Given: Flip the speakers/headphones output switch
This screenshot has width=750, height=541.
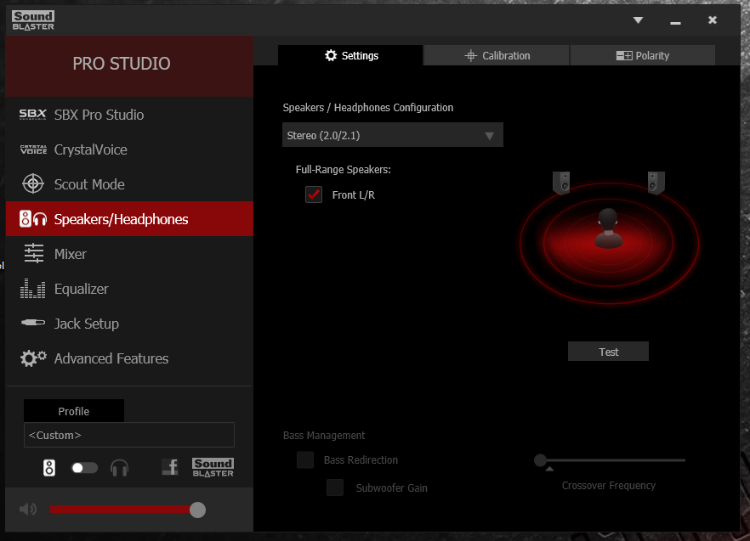Looking at the screenshot, I should (84, 468).
